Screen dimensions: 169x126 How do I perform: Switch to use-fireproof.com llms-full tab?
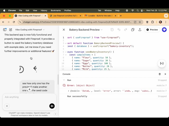pyautogui.click(x=65, y=16)
